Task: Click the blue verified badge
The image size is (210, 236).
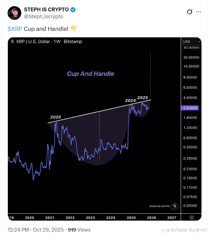Action: (x=73, y=10)
